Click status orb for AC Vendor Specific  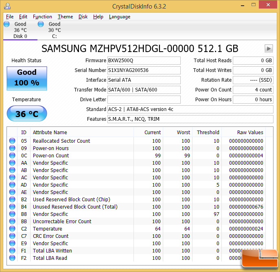[x=12, y=177]
